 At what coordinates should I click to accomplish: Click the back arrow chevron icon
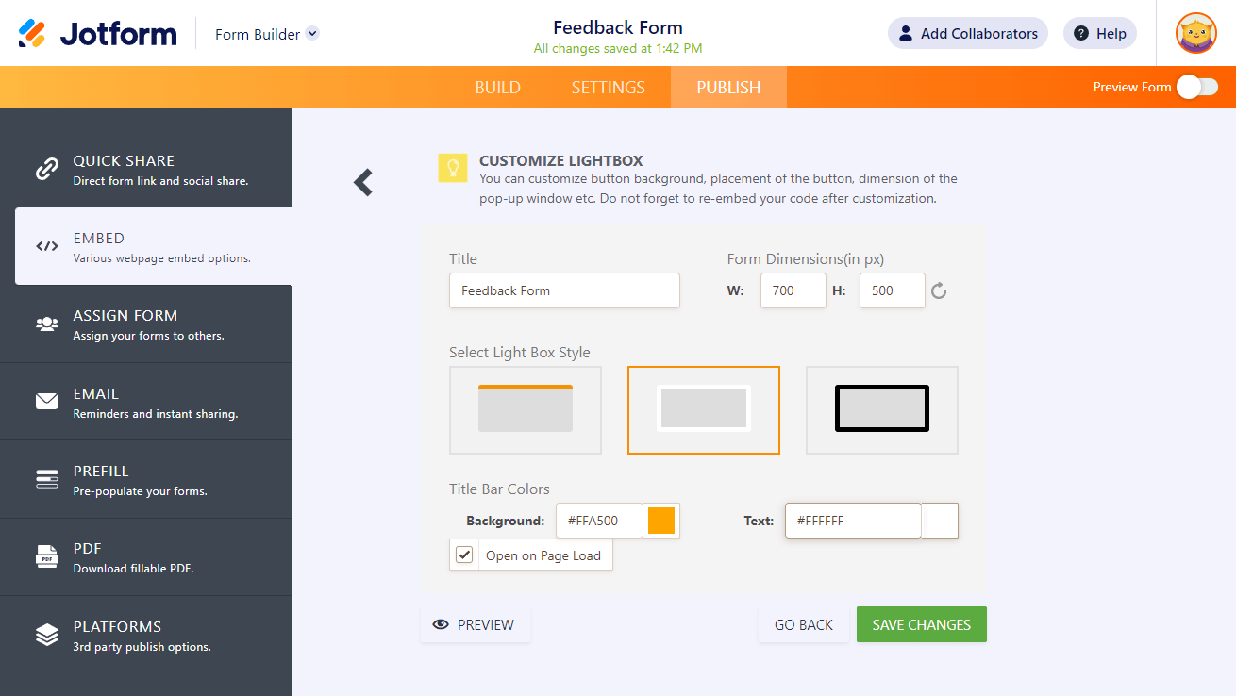(363, 182)
